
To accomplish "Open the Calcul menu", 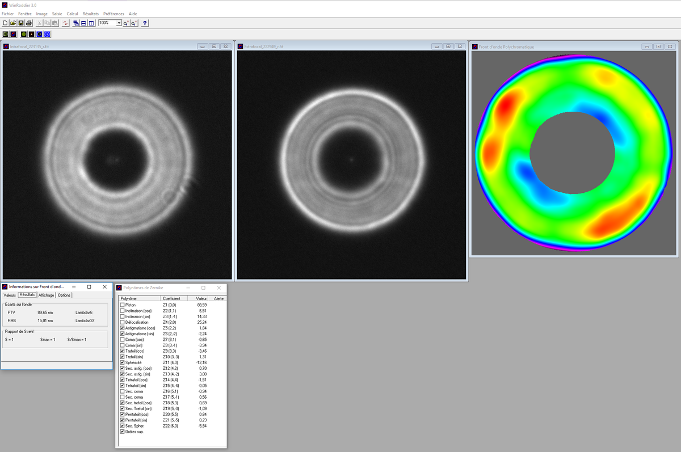I will point(72,14).
